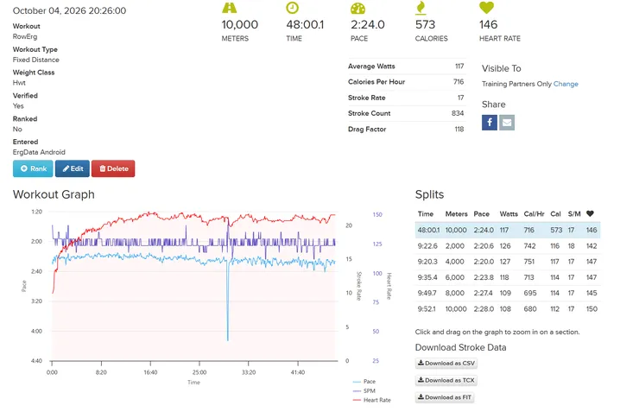Click the Calories Per Hour row
Viewport: 639px width, 412px height.
click(x=406, y=82)
